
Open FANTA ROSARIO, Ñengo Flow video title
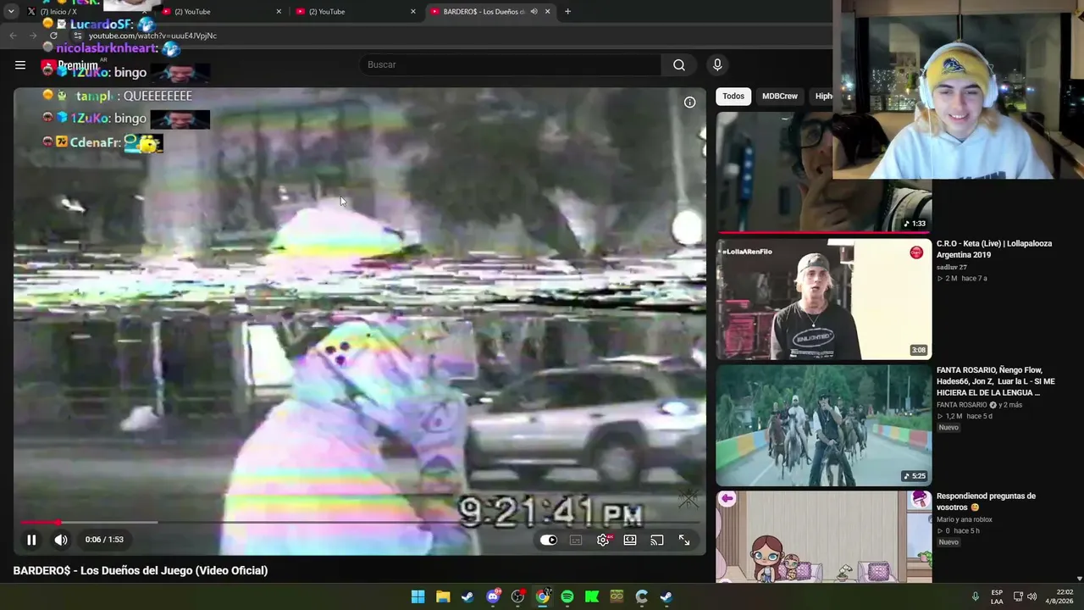(x=996, y=381)
